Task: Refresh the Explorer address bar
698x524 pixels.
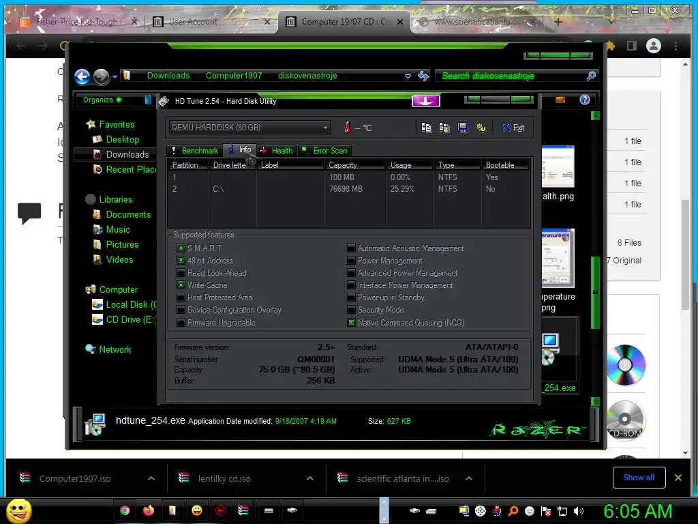Action: point(423,76)
